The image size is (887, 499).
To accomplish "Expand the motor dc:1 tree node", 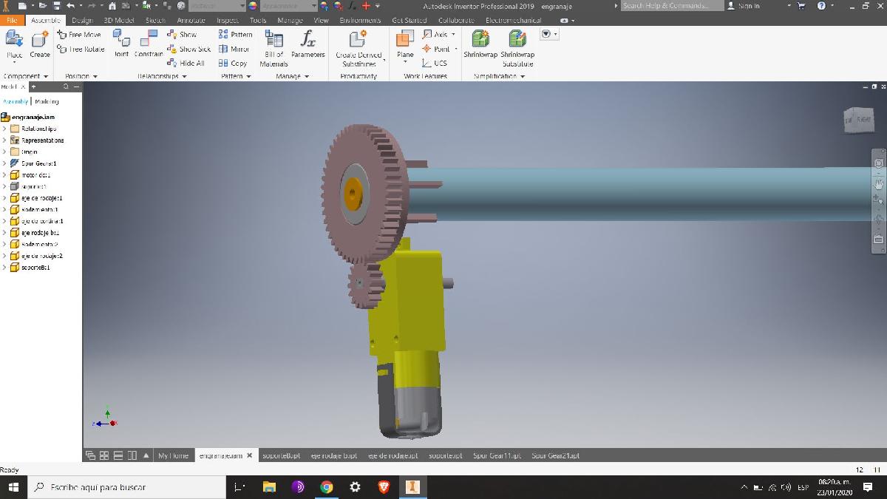I will coord(4,175).
